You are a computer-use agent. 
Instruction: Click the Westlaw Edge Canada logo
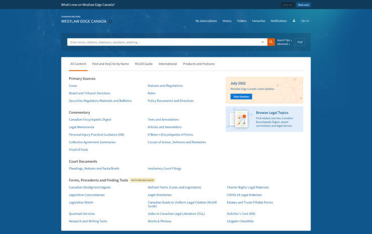click(x=84, y=20)
